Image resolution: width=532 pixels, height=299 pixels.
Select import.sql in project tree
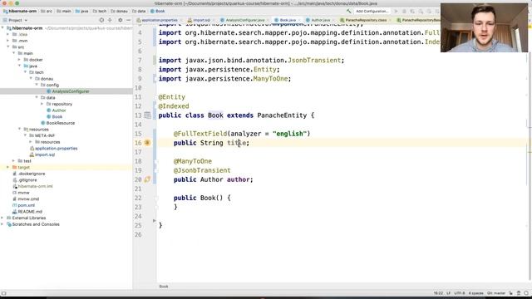45,154
